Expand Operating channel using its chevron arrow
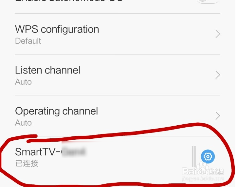237x187 pixels. (x=217, y=116)
